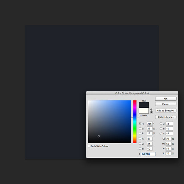The height and width of the screenshot is (184, 184).
Task: Click the web-safe color small square icon
Action: (x=151, y=112)
